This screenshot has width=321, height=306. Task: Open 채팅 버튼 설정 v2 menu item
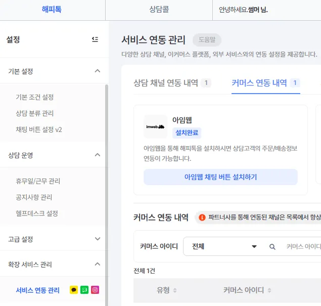(x=39, y=129)
